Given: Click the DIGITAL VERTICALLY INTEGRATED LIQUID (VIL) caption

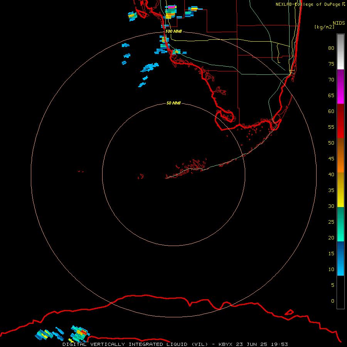Looking at the screenshot, I should point(136,344).
